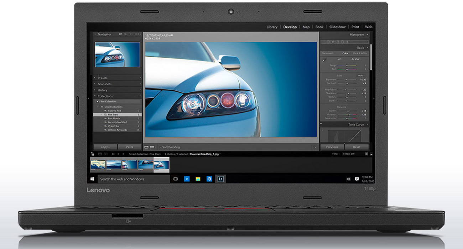The image size is (463, 249).
Task: Open the Outlook icon on the taskbar
Action: click(x=187, y=179)
